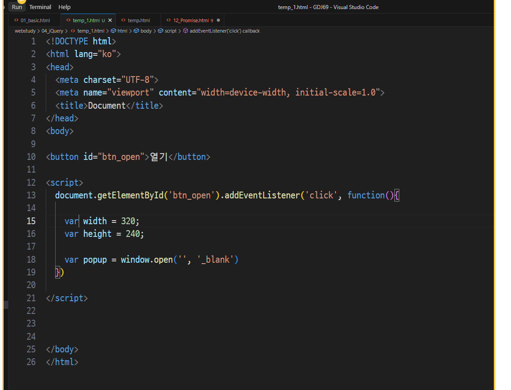
Task: Click the HTML file icon on 12_Promise.html tab
Action: click(x=169, y=20)
